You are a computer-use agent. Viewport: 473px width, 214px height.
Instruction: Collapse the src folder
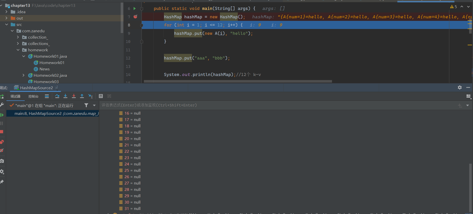pyautogui.click(x=6, y=24)
